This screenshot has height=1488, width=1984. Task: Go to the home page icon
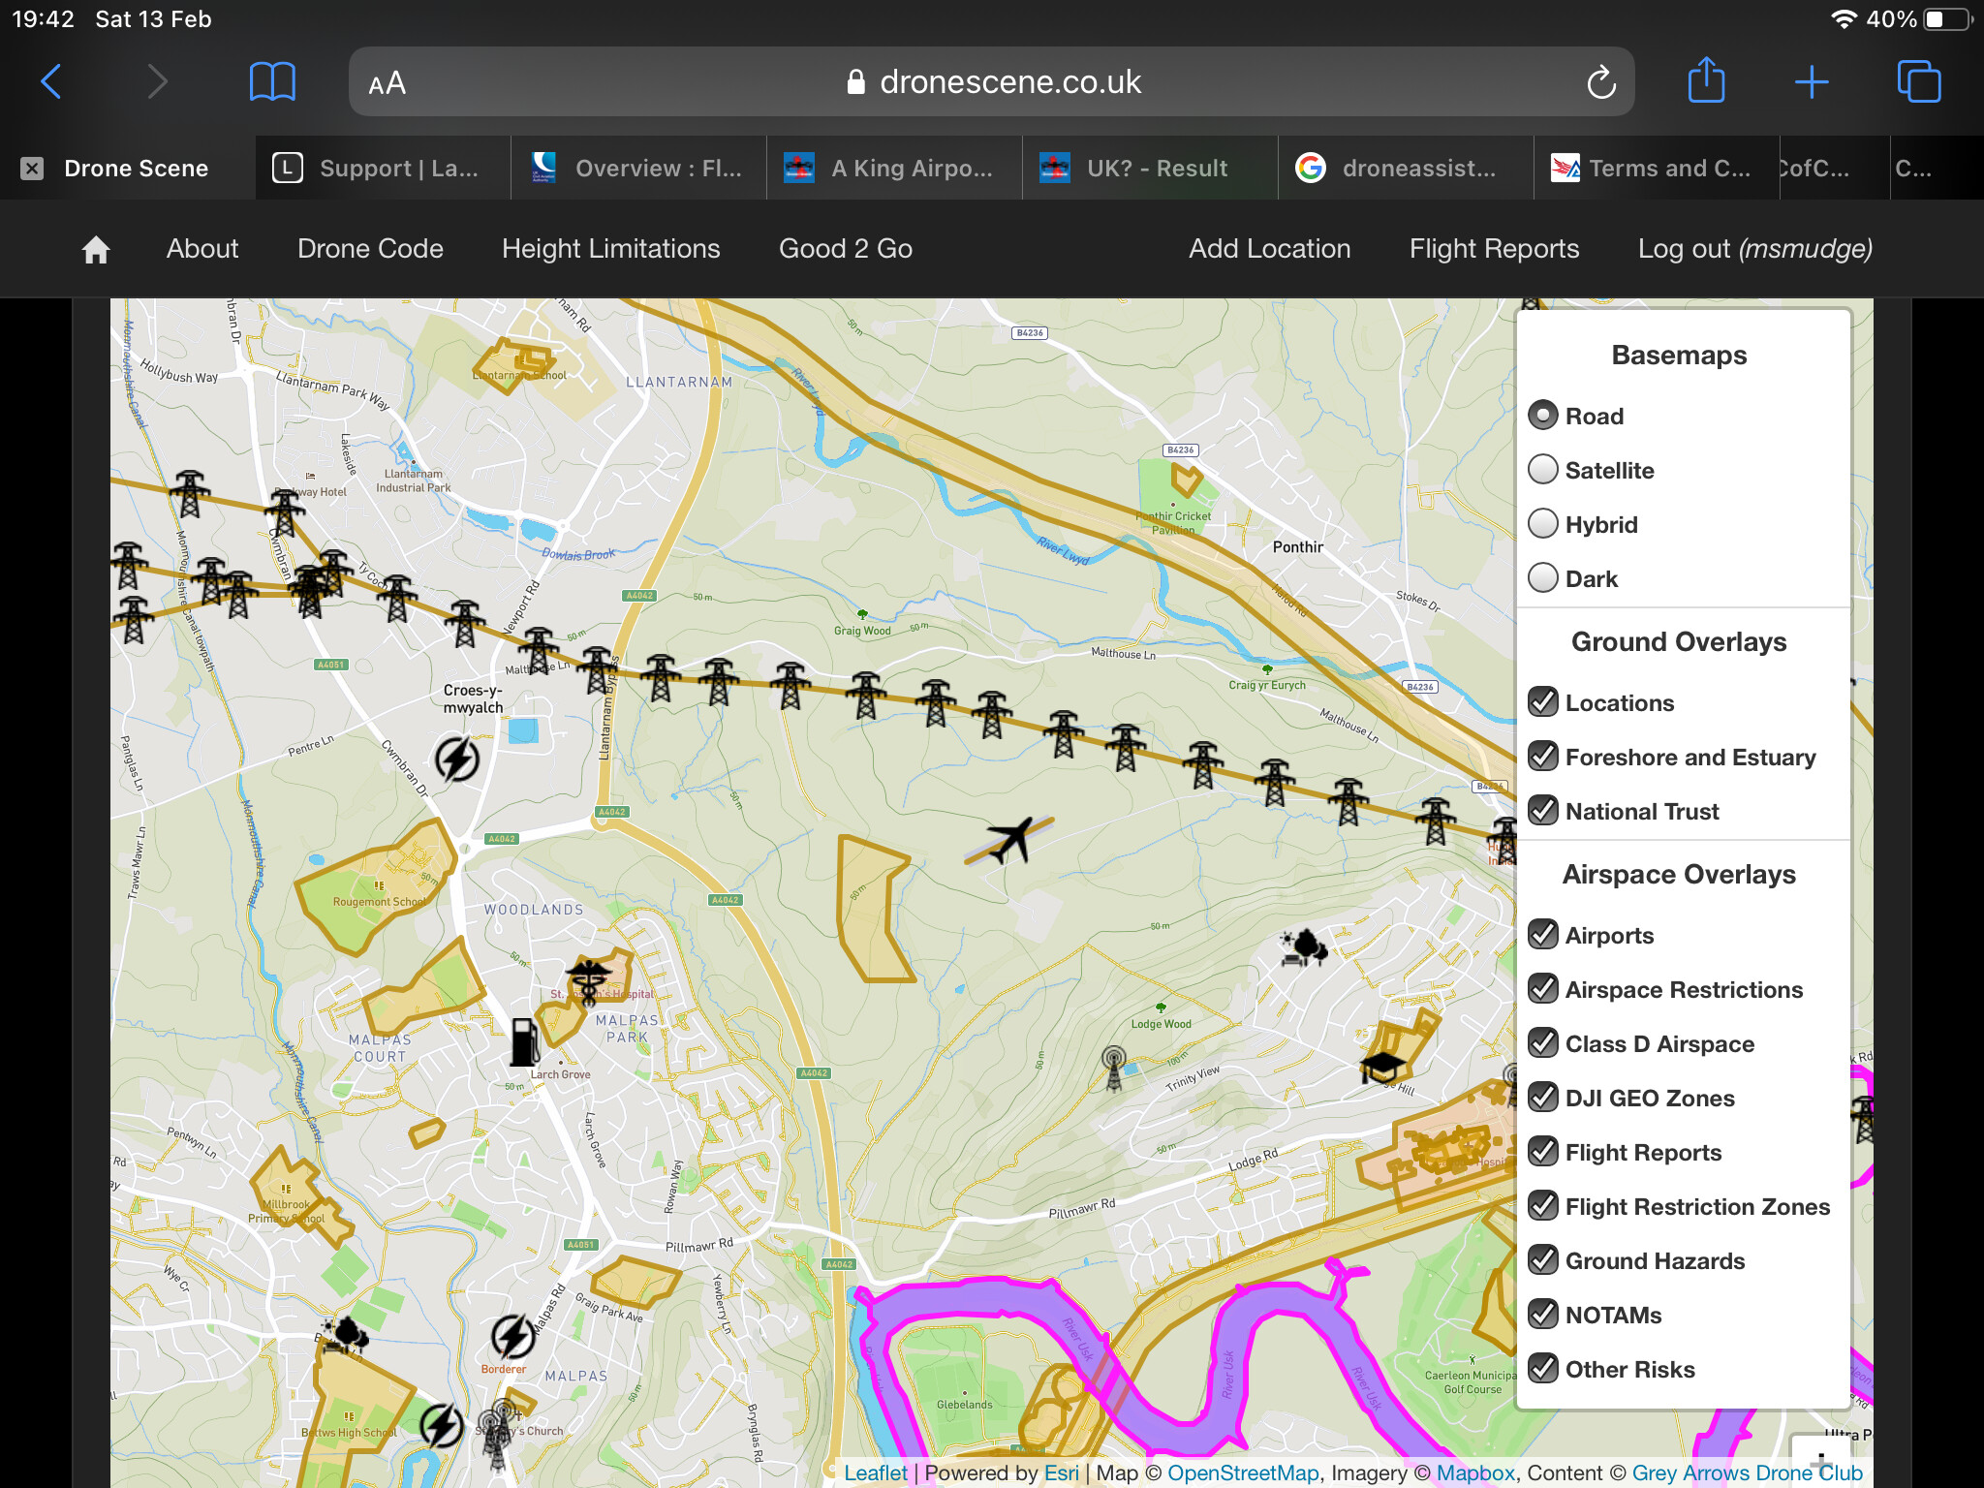[x=96, y=249]
